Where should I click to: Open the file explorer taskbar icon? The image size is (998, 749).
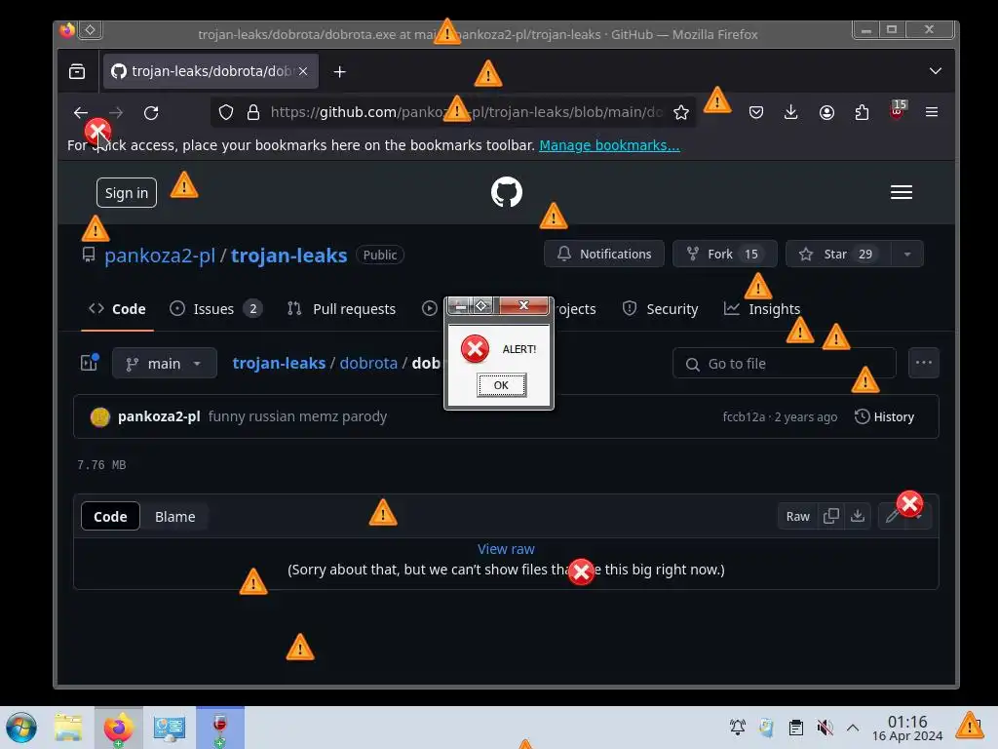(x=68, y=728)
